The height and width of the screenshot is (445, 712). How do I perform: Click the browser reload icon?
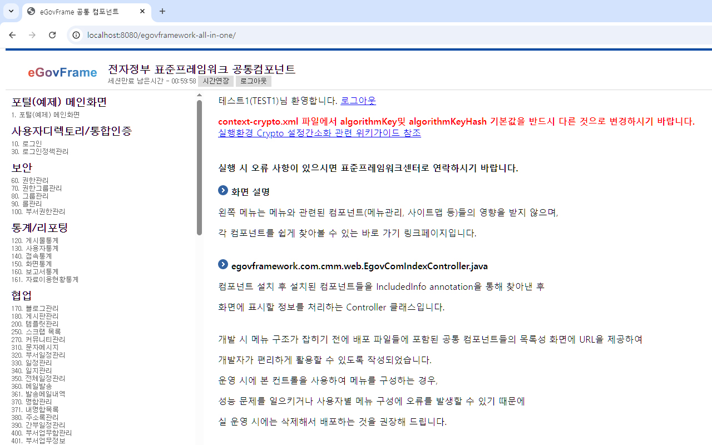(x=52, y=35)
